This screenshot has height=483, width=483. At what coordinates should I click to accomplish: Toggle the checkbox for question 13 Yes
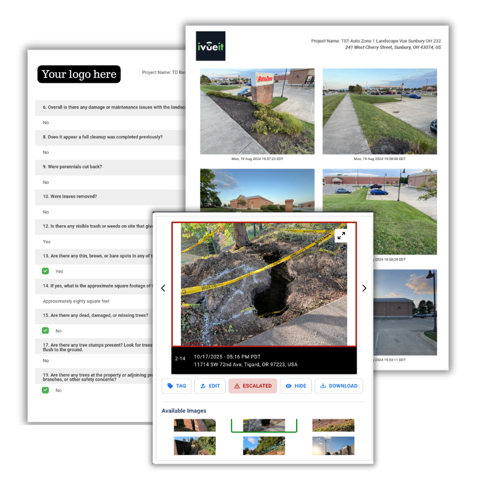click(45, 271)
